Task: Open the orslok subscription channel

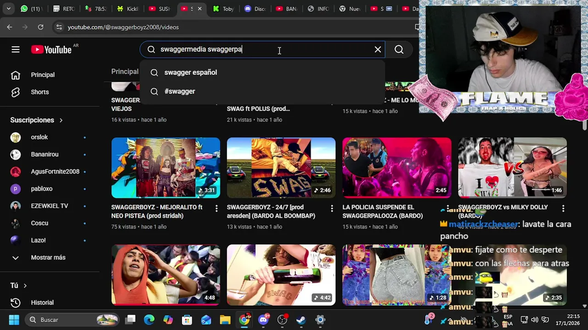Action: (50, 137)
